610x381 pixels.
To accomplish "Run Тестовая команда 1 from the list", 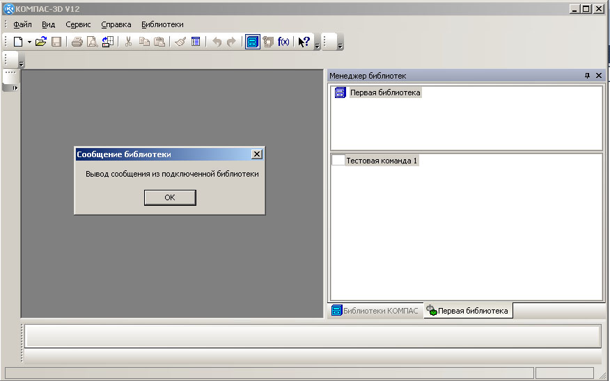I will coord(381,161).
